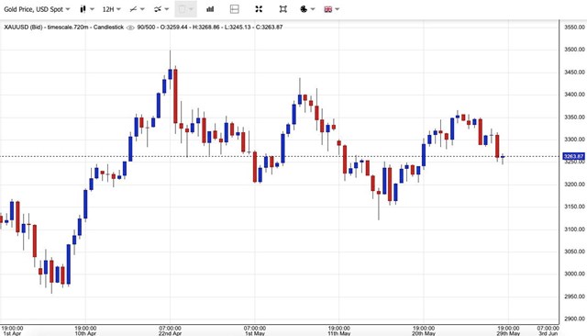The height and width of the screenshot is (336, 587).
Task: Click the blue 3263.87 current price tag
Action: [573, 157]
